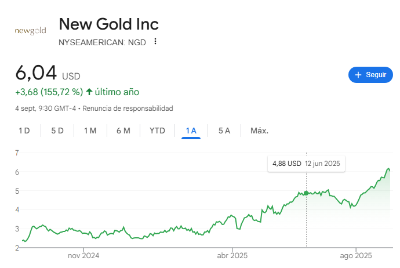This screenshot has width=400, height=268.
Task: Select the 1 A range tab
Action: (x=191, y=131)
